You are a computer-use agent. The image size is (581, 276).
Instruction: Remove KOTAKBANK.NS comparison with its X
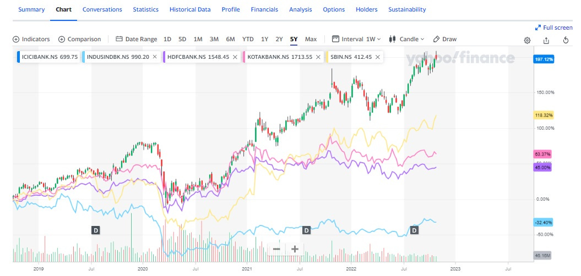click(318, 57)
